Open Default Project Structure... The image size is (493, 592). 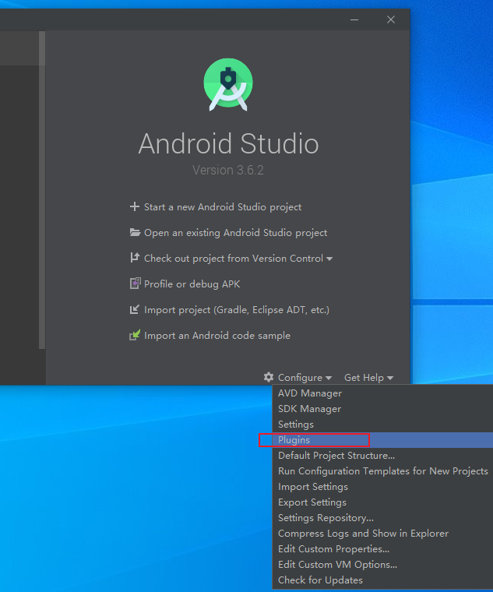click(382, 456)
